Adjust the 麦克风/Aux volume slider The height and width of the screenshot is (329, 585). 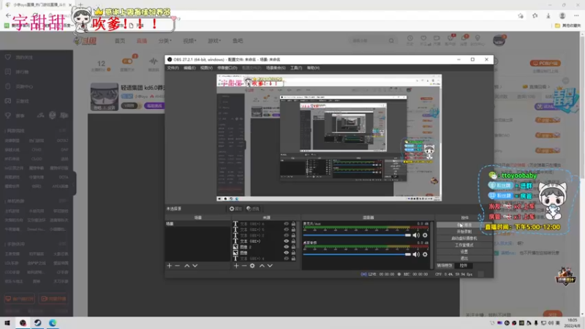pos(357,235)
